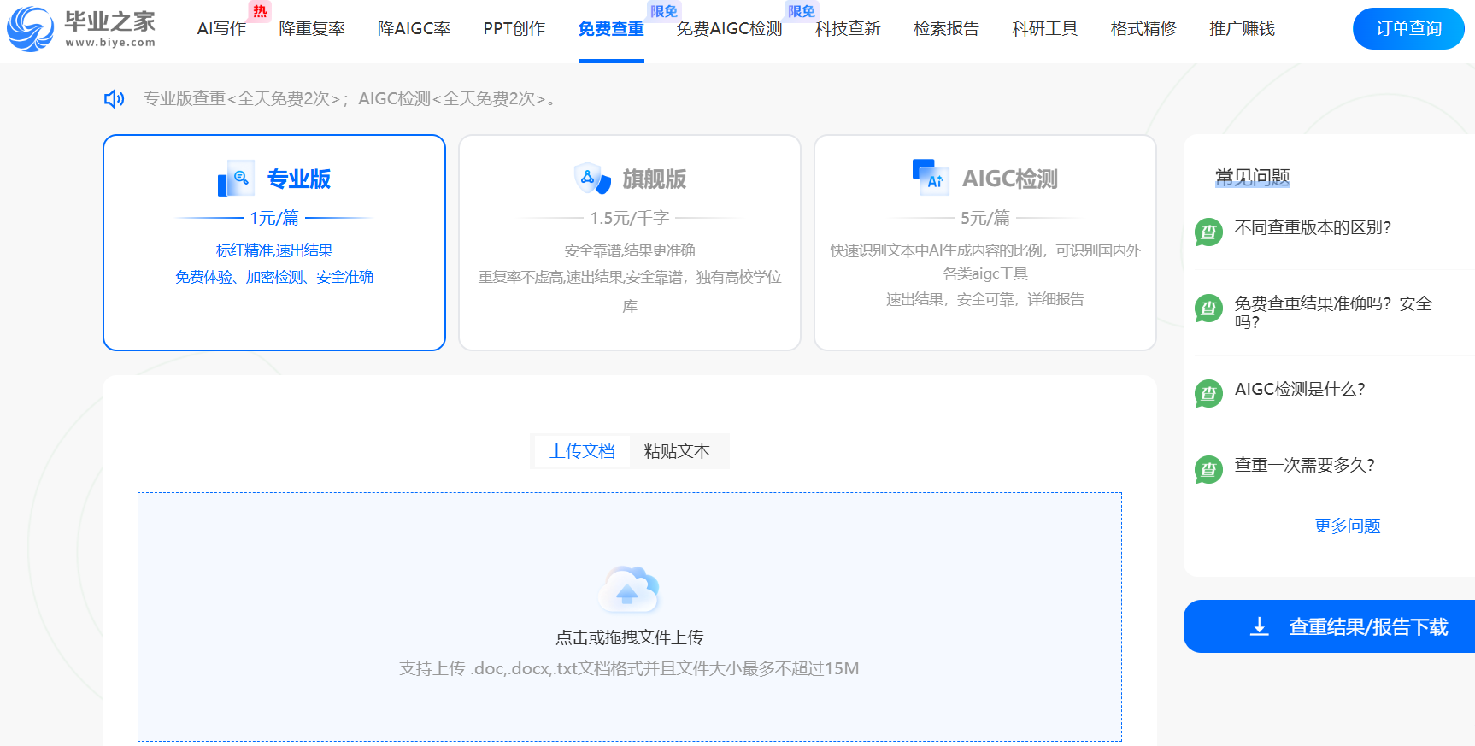
Task: Open the 推广赚钱 nav item
Action: tap(1242, 29)
